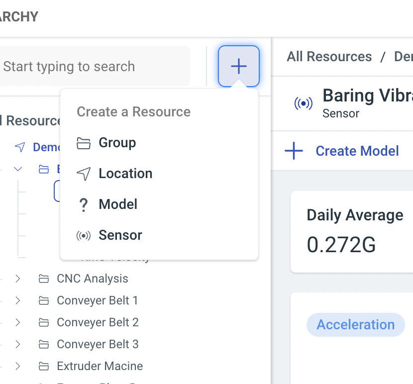Choose Location from Create a Resource menu
Screen dimensions: 413x384
tap(159, 174)
